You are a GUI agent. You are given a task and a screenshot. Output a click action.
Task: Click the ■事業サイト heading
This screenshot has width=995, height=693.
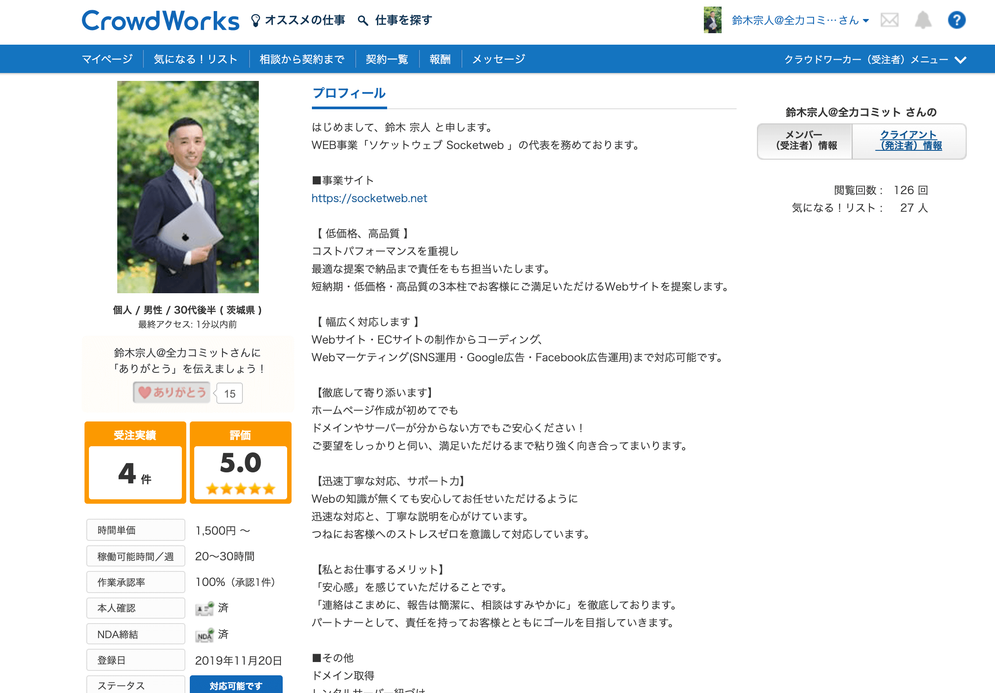(x=343, y=180)
